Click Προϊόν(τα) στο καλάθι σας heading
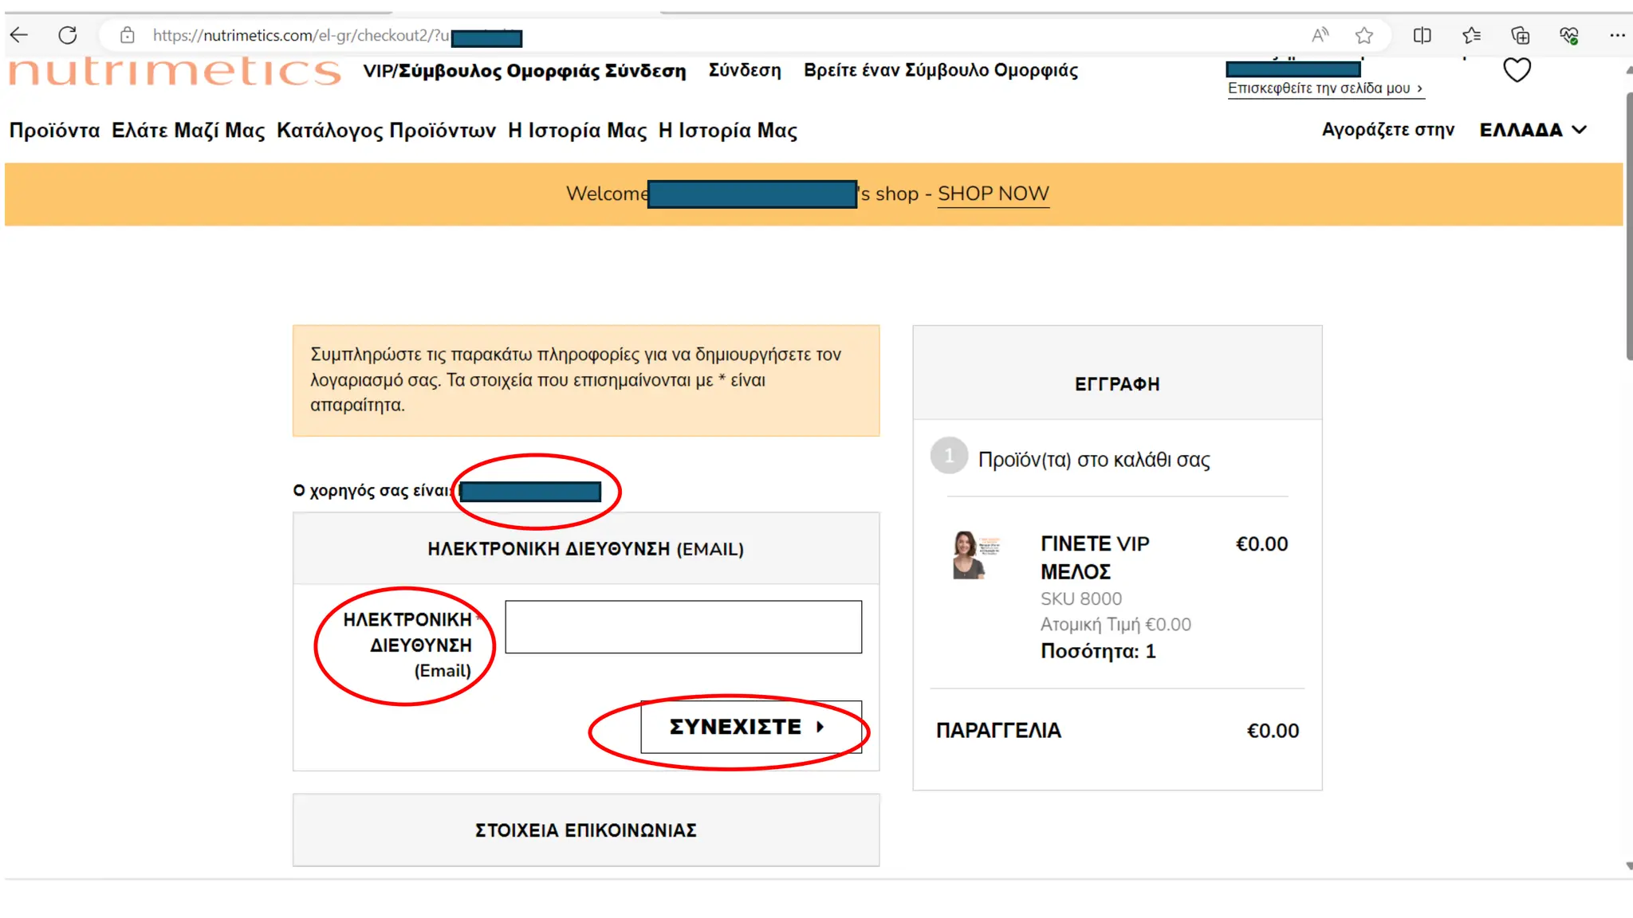This screenshot has height=918, width=1633. (1094, 460)
